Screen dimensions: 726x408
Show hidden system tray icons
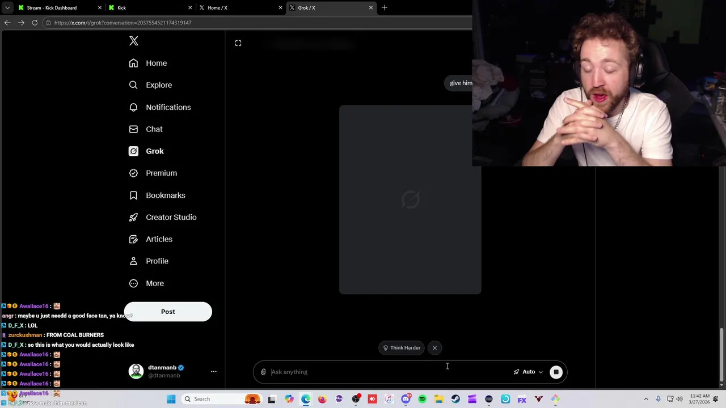pyautogui.click(x=646, y=399)
